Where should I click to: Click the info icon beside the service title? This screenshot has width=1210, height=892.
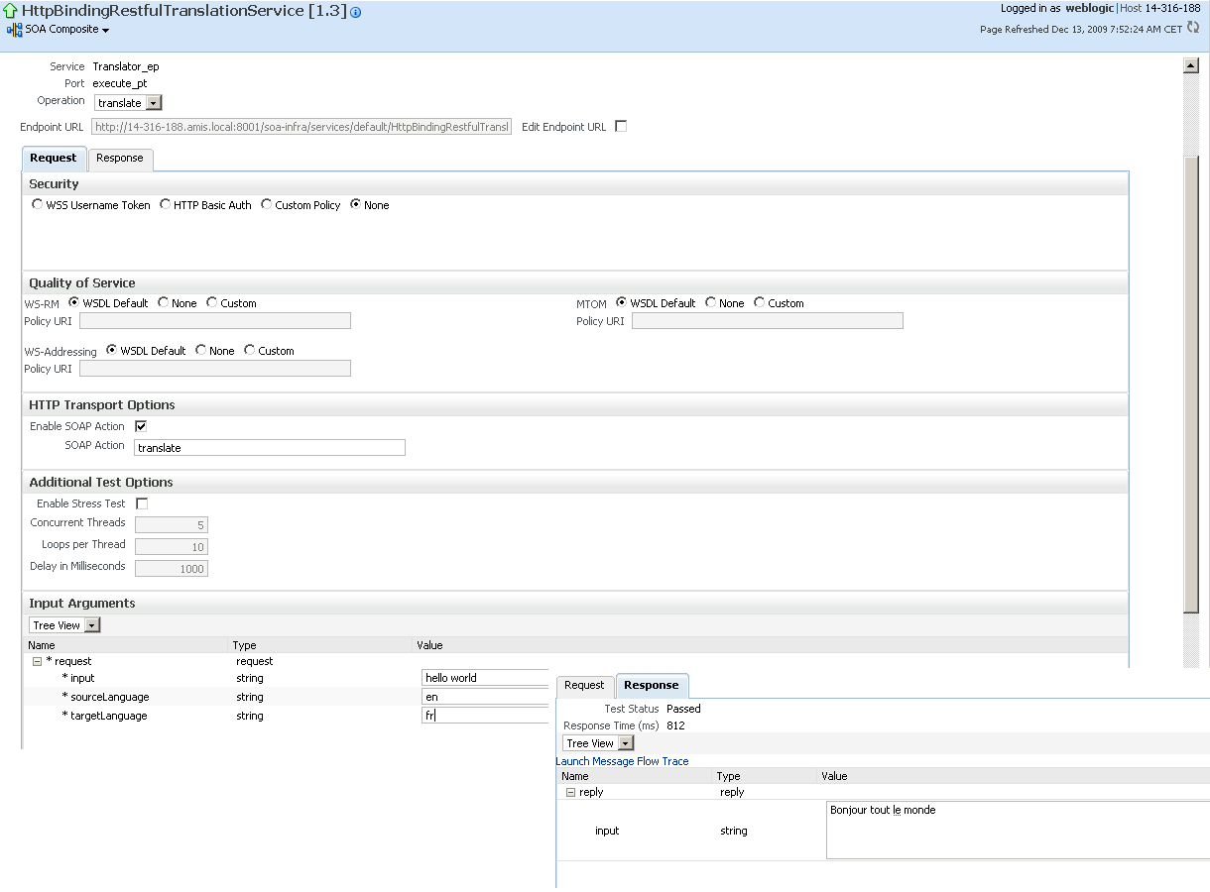[x=356, y=13]
